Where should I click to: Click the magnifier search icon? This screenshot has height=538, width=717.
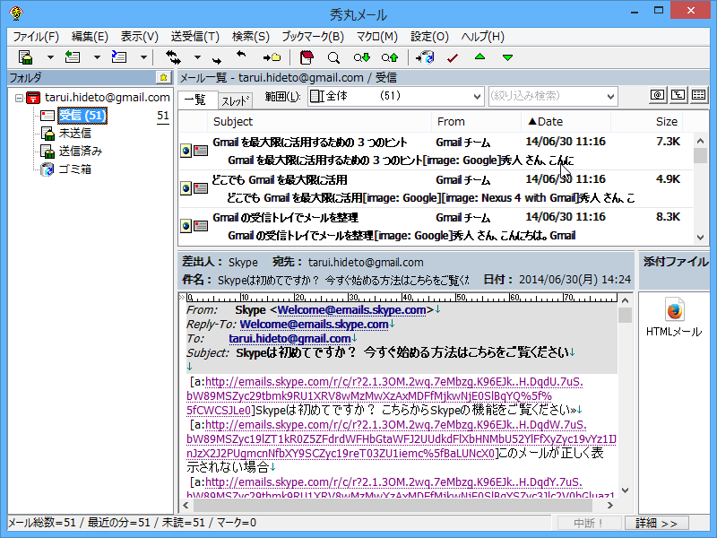point(333,57)
